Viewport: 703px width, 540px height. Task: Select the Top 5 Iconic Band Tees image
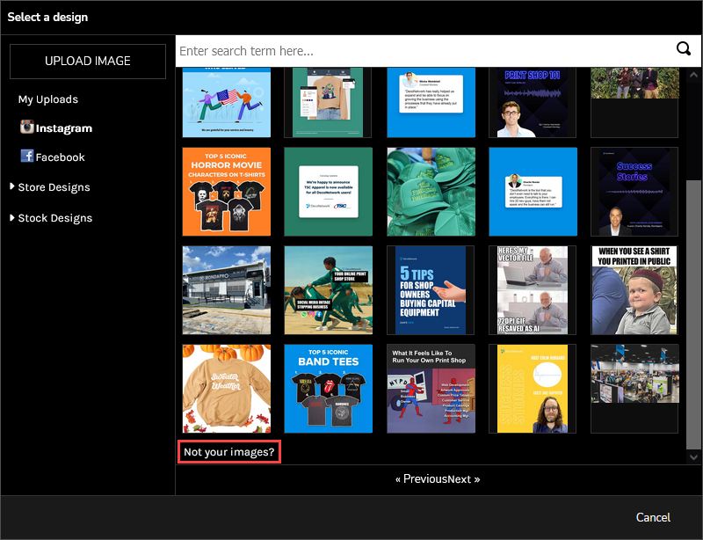pos(328,389)
